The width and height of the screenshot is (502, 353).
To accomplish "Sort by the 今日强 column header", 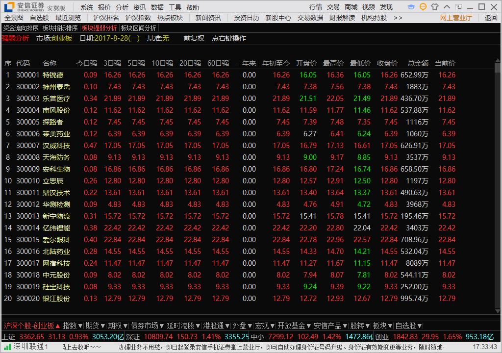I will [x=87, y=63].
